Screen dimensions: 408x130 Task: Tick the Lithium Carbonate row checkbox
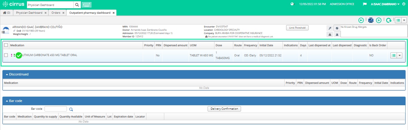point(6,55)
